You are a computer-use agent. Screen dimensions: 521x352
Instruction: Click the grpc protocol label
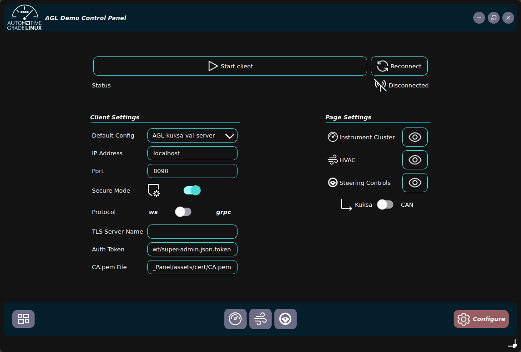[223, 212]
